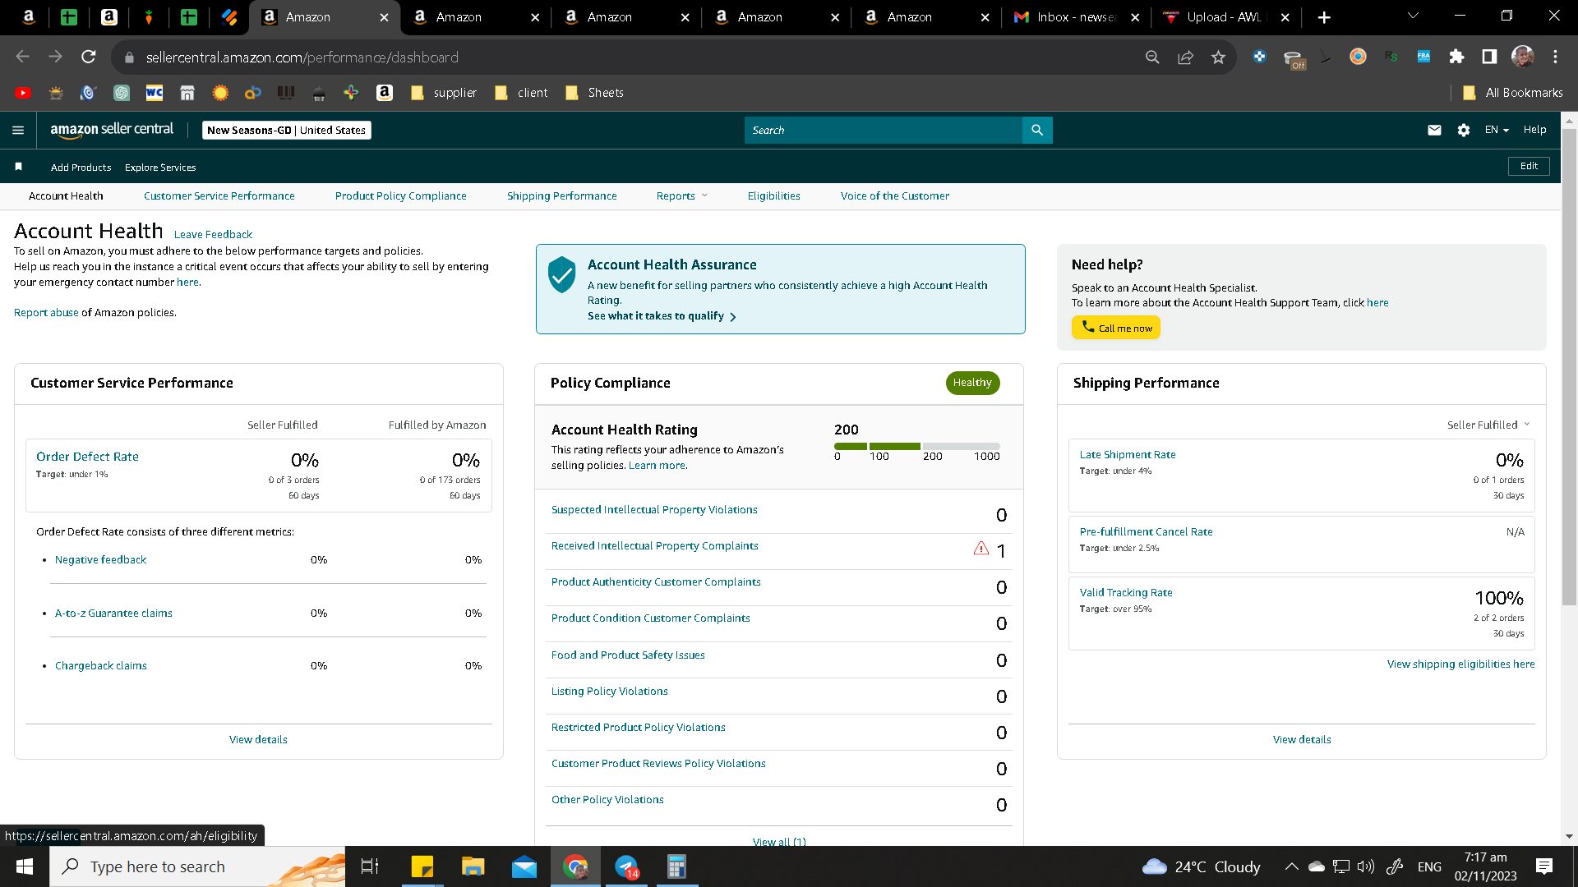This screenshot has height=887, width=1578.
Task: Click the share page icon in address bar
Action: tap(1185, 57)
